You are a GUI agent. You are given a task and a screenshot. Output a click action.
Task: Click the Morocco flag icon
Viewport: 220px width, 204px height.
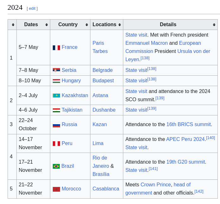(x=56, y=189)
